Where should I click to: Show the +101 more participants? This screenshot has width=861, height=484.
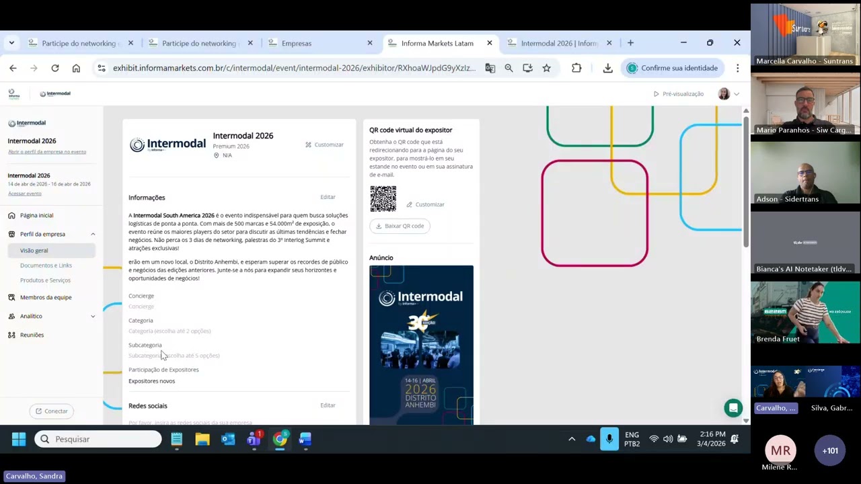click(830, 450)
